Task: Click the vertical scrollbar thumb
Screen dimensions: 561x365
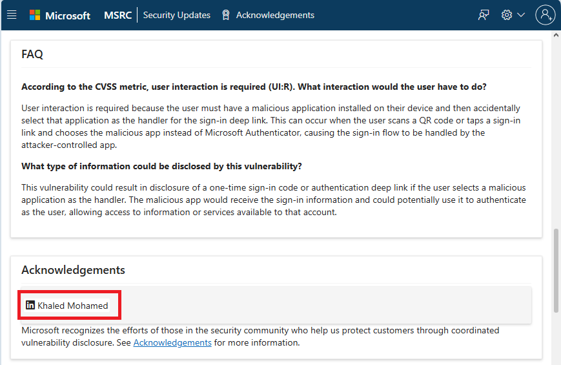Action: (556, 271)
